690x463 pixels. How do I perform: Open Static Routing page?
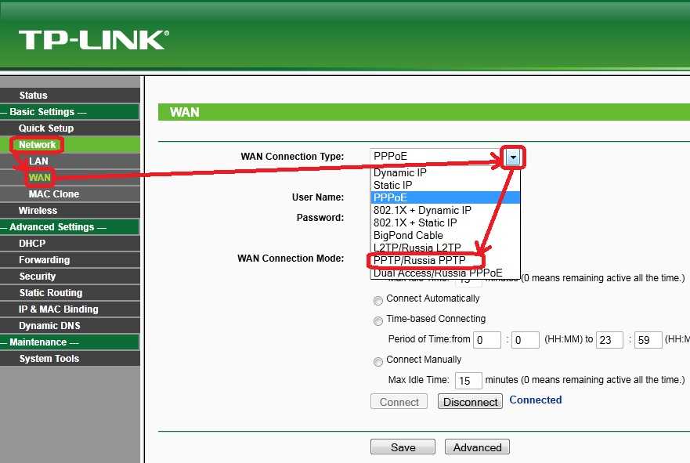pyautogui.click(x=51, y=293)
